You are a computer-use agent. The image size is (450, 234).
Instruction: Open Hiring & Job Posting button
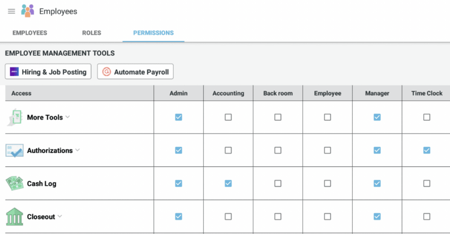click(x=48, y=72)
